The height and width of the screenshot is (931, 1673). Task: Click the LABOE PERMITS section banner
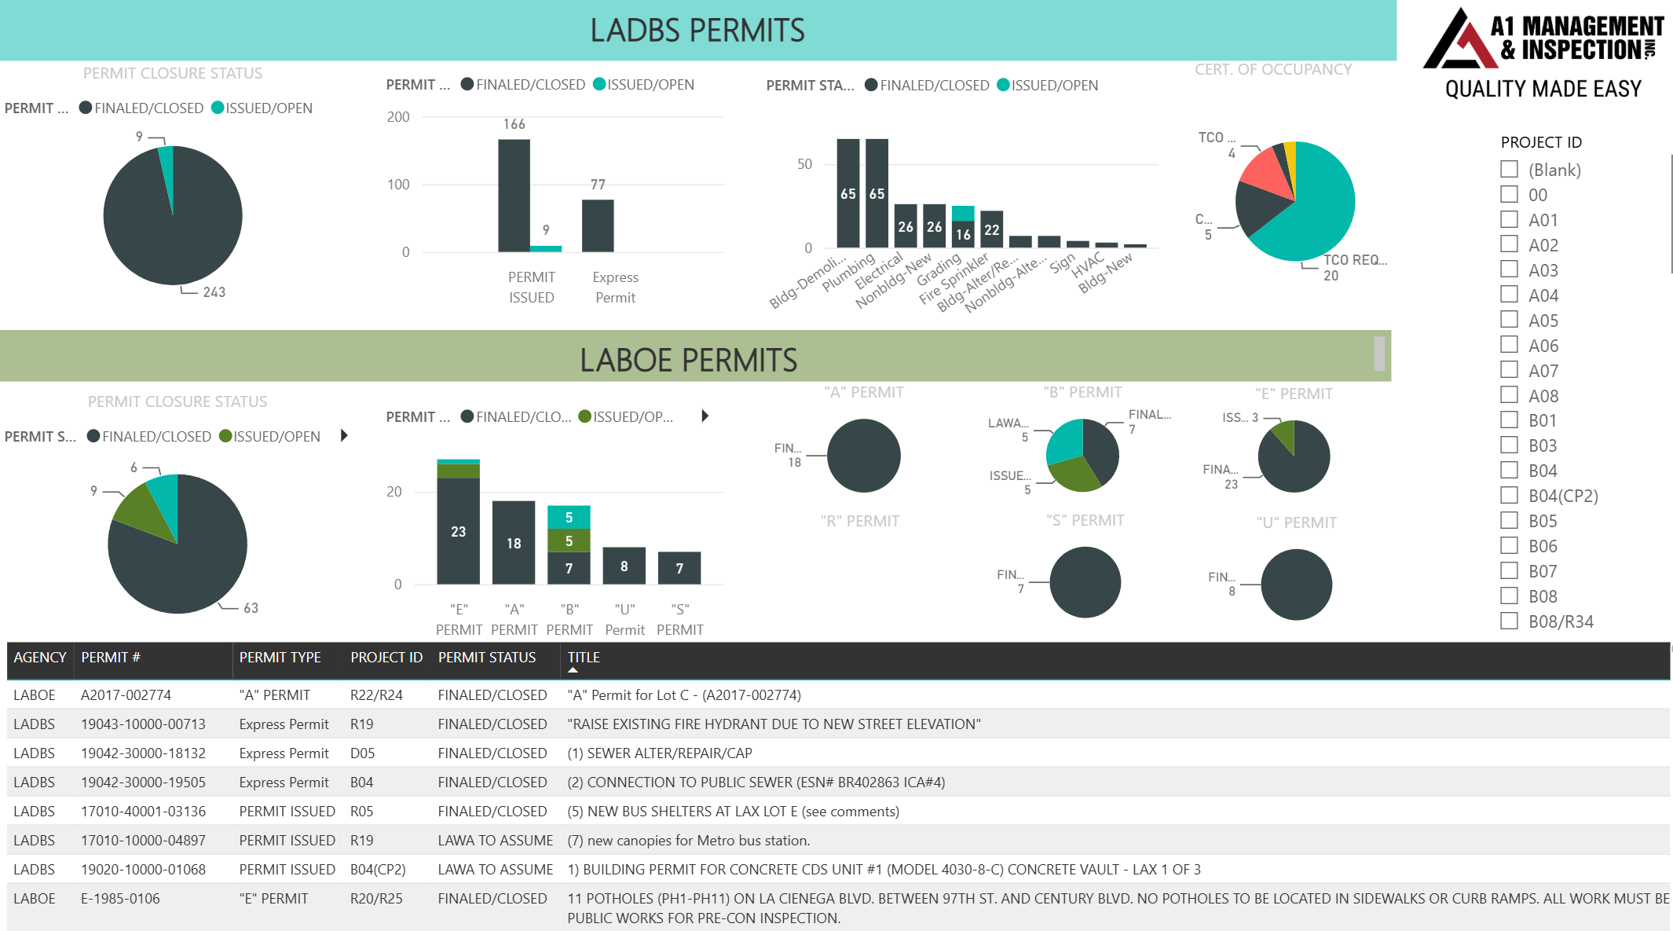pyautogui.click(x=695, y=356)
